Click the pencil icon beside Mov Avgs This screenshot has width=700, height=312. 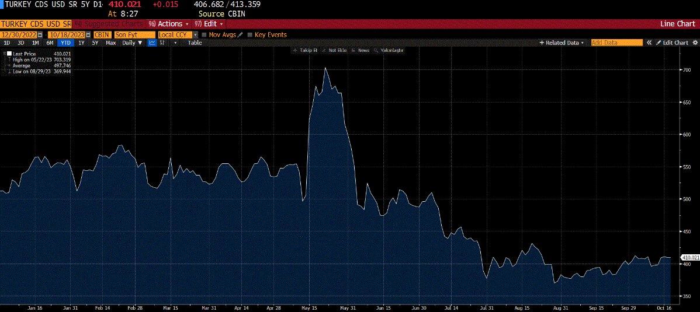point(240,35)
